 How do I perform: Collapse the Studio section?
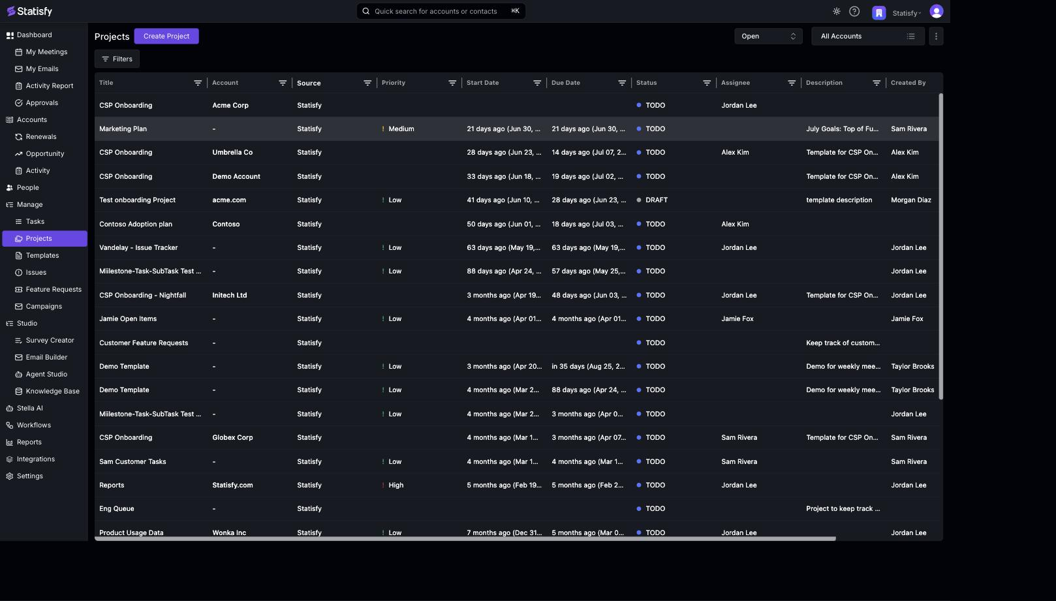click(27, 323)
